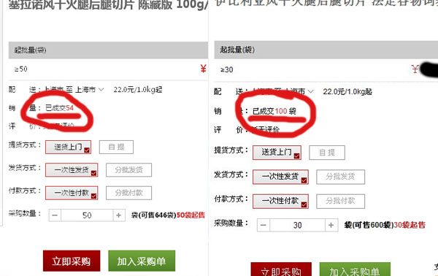Viewport: 438px width, 276px height.
Task: Edit the purchase quantity field showing 30
Action: (x=298, y=225)
